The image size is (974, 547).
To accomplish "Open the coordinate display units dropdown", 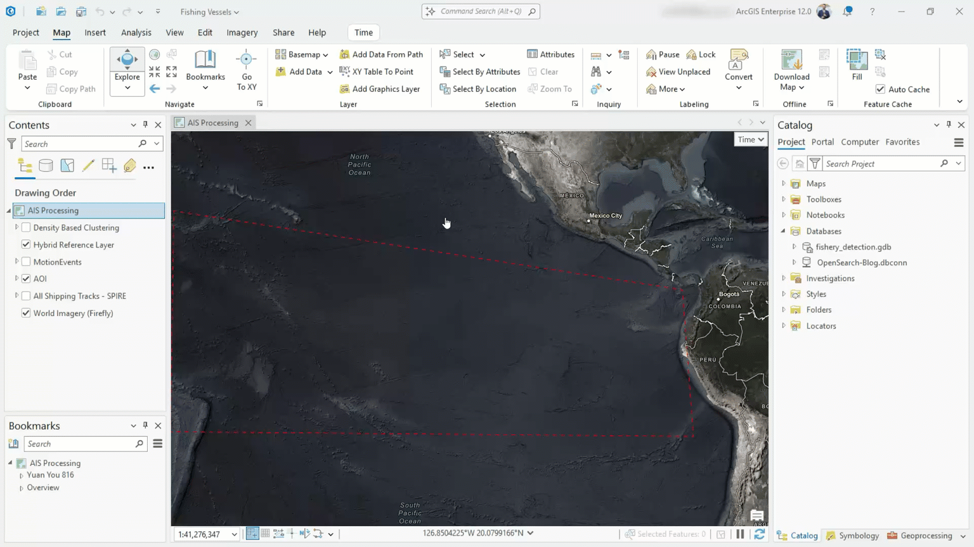I will tap(530, 533).
